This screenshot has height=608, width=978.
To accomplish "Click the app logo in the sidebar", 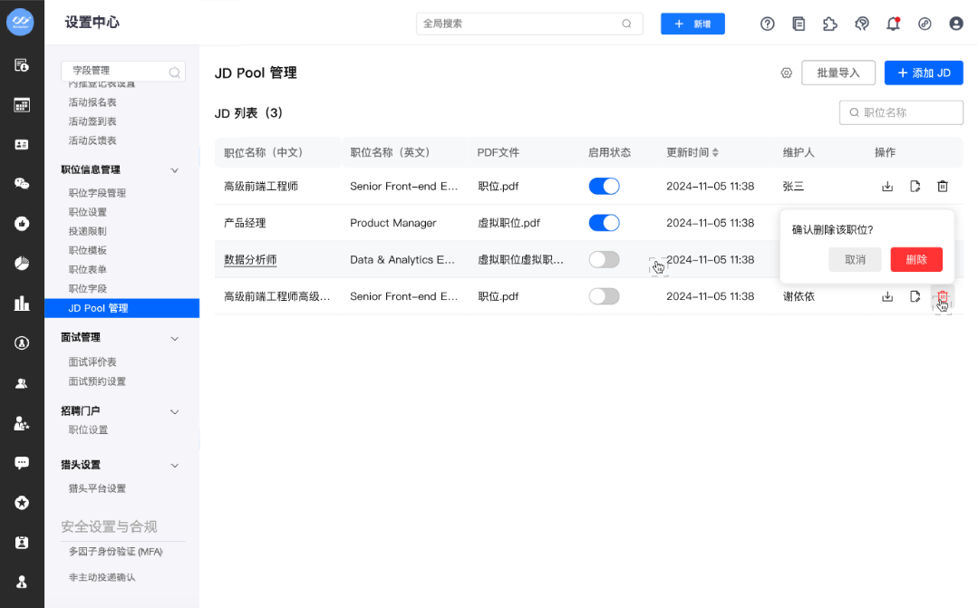I will [21, 23].
